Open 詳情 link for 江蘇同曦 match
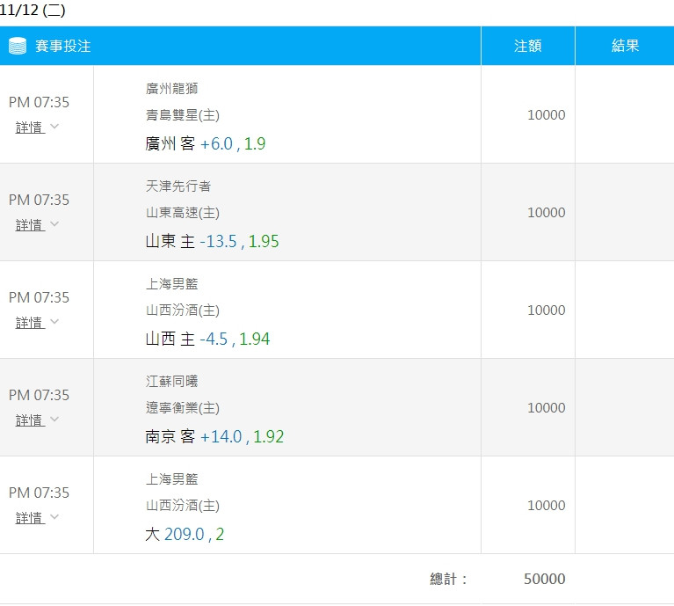 pyautogui.click(x=30, y=420)
